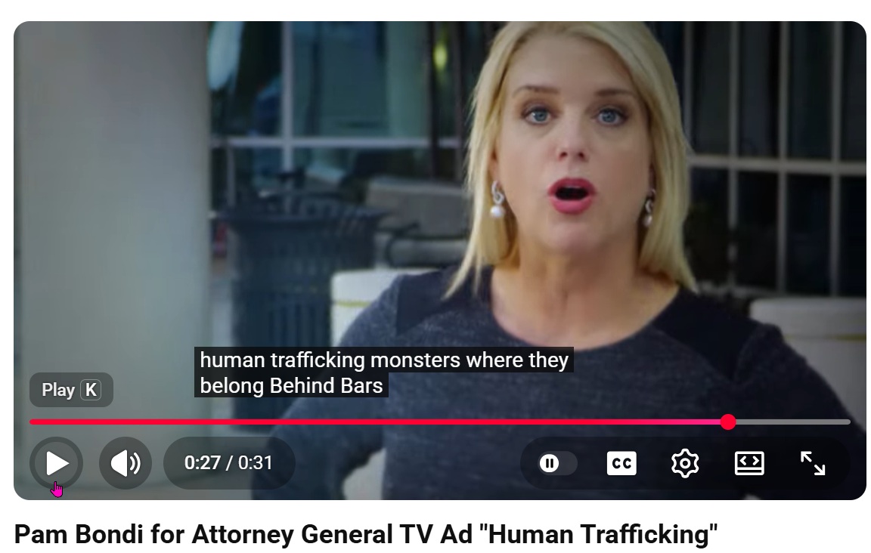Switch to theater mode view

pos(749,463)
